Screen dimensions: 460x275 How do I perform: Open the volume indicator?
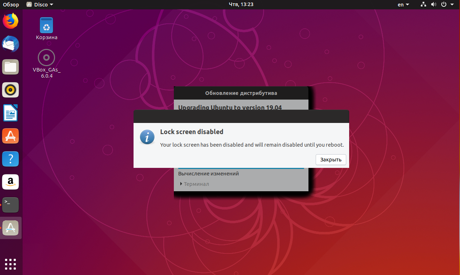[433, 4]
